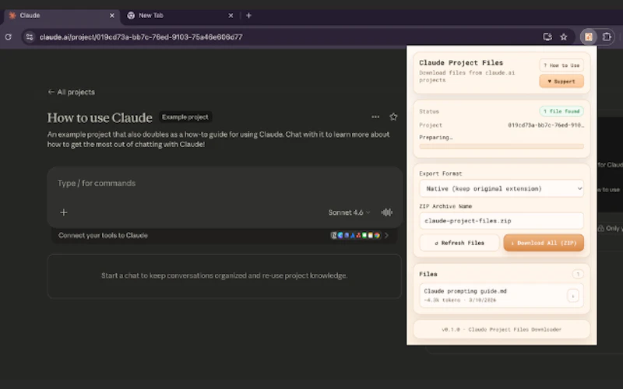Click the How to use Claude title
623x389 pixels.
100,117
